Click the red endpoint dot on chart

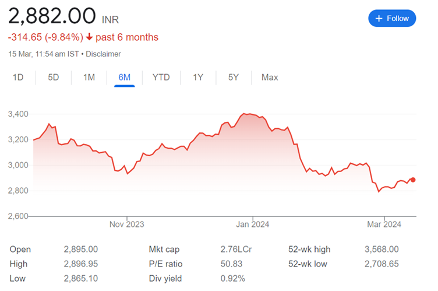(412, 180)
